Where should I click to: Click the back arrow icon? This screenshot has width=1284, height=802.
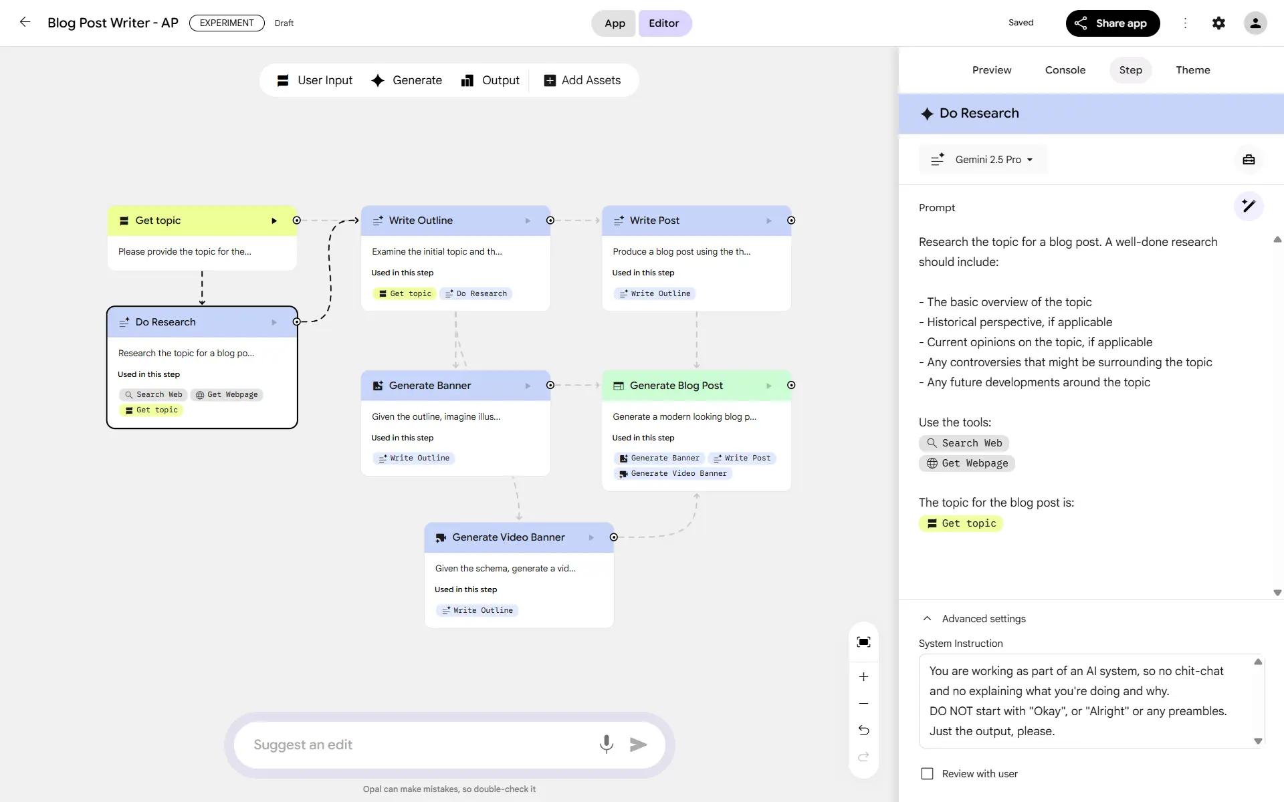(25, 22)
